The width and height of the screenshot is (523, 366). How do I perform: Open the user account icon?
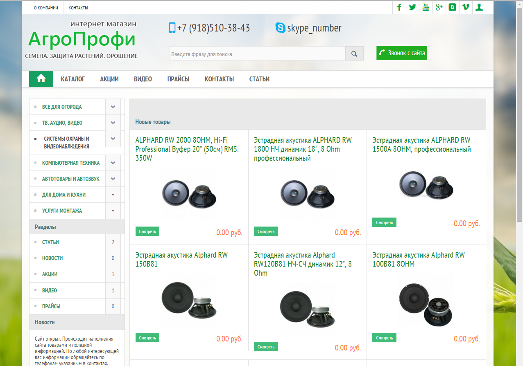[x=479, y=7]
